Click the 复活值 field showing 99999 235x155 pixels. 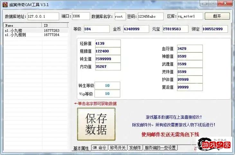[190, 87]
